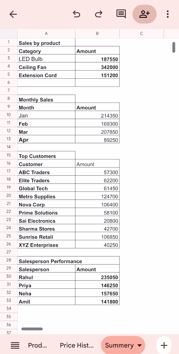Switch to the Prod... sheet tab
Screen dimensions: 179x354
pos(37,345)
